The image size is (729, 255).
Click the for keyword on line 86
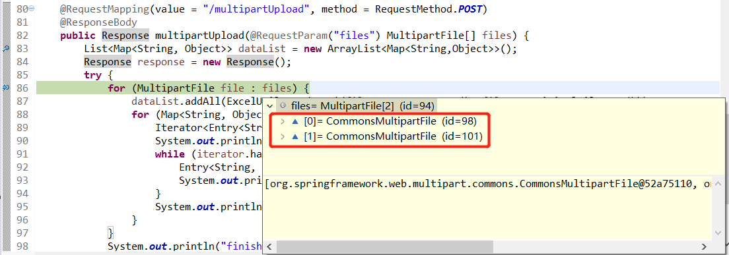click(116, 88)
